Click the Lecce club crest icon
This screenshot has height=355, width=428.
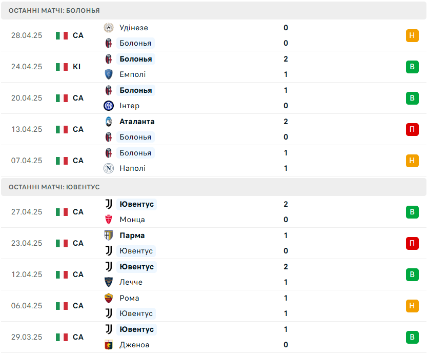pyautogui.click(x=109, y=282)
